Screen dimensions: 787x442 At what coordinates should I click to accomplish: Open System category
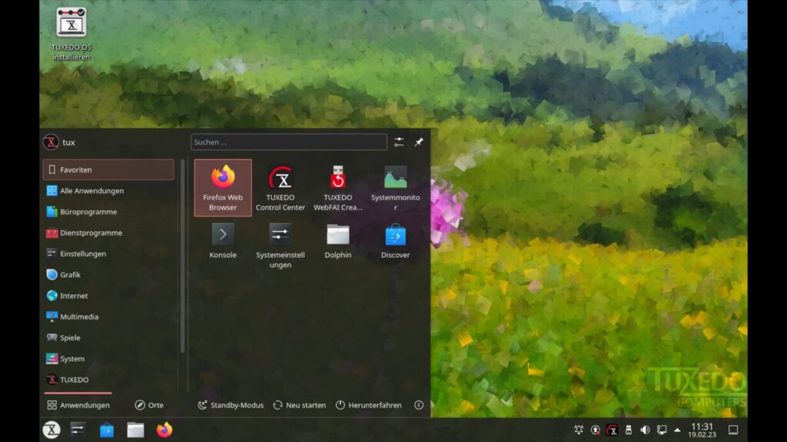click(x=108, y=359)
